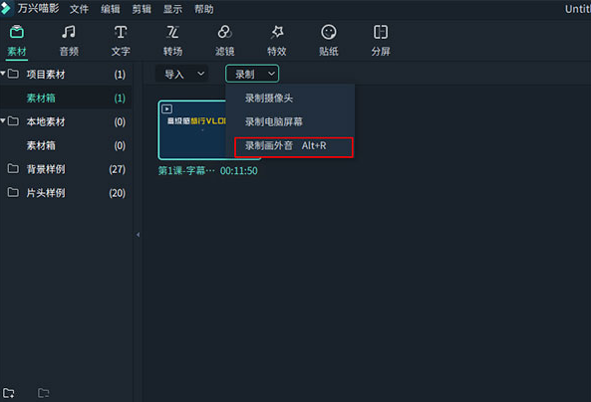591x402 pixels.
Task: Click the add new folder icon
Action: [9, 393]
